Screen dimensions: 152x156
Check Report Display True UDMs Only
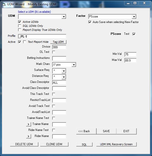point(20,30)
